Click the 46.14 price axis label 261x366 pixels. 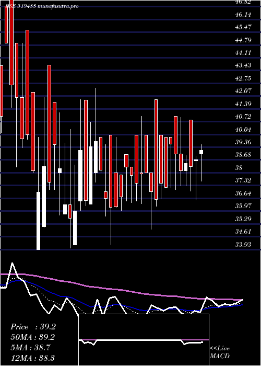[x=243, y=15]
